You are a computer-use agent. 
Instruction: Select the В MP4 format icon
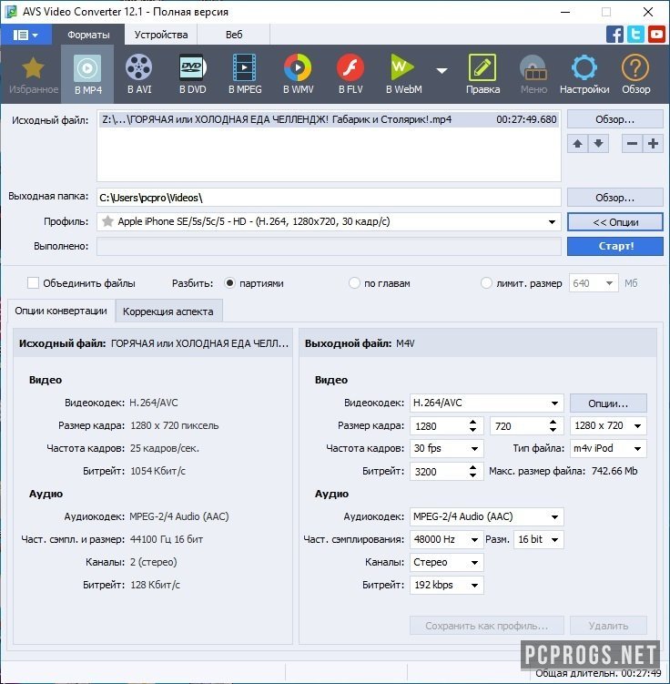pyautogui.click(x=87, y=74)
